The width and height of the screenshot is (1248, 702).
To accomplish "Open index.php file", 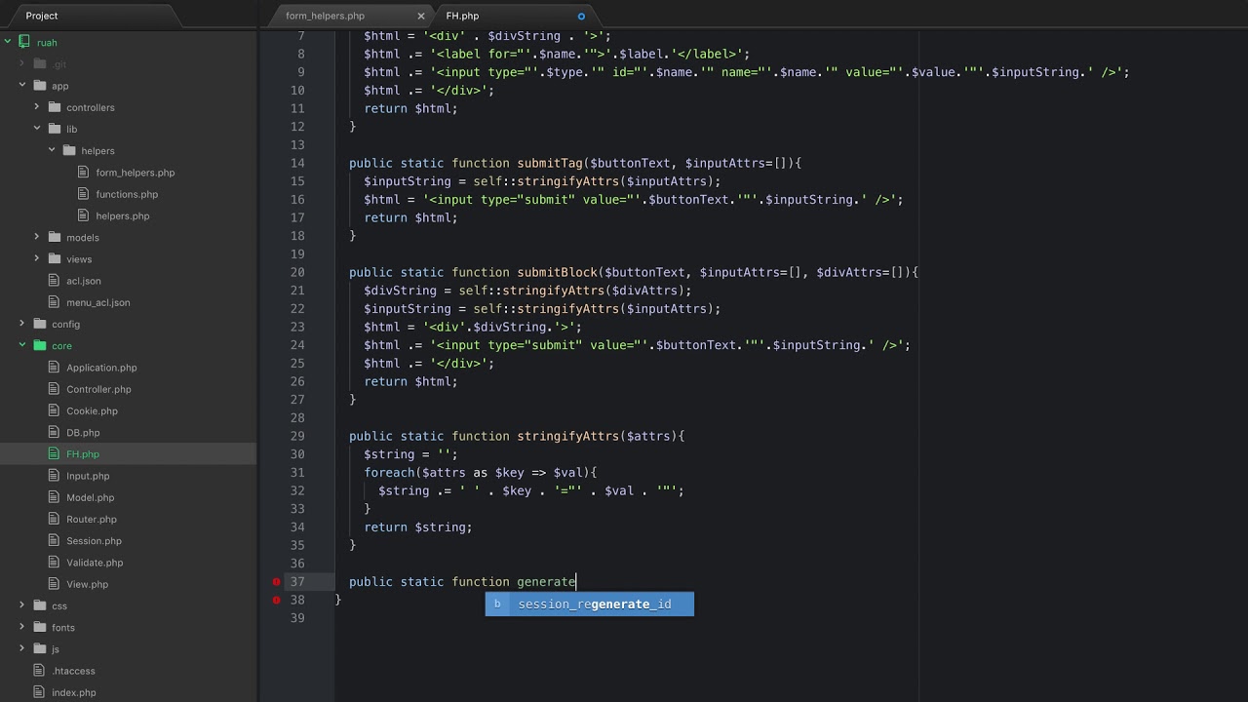I will click(73, 692).
